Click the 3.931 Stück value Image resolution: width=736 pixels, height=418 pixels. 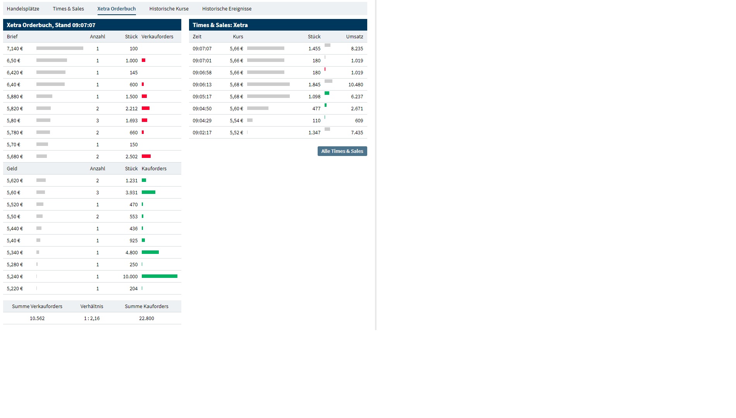131,192
